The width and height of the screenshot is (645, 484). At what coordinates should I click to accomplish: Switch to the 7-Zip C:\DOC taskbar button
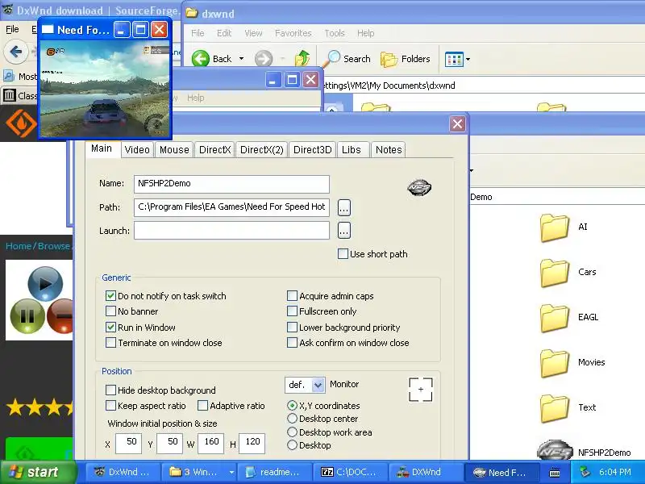coord(350,473)
